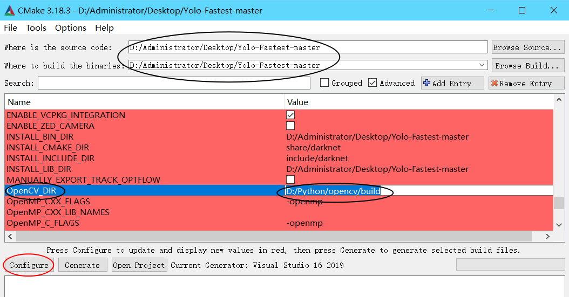Click Browse Source button
Image resolution: width=569 pixels, height=297 pixels.
[x=528, y=47]
